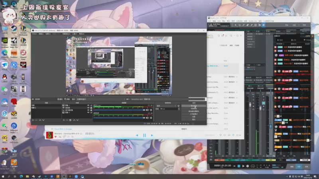The width and height of the screenshot is (319, 179).
Task: Click 300 ms transition duration field in OBS
Action: click(168, 109)
